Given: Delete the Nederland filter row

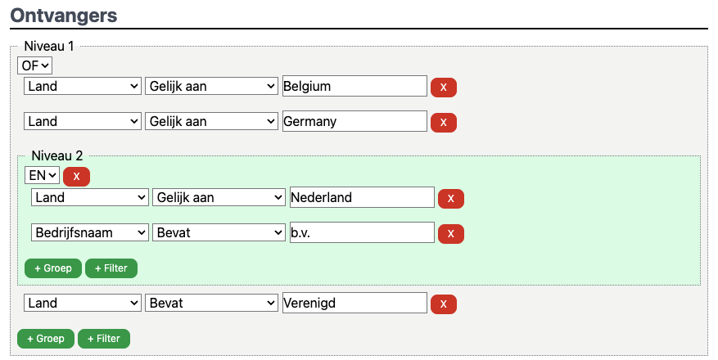Looking at the screenshot, I should tap(450, 199).
